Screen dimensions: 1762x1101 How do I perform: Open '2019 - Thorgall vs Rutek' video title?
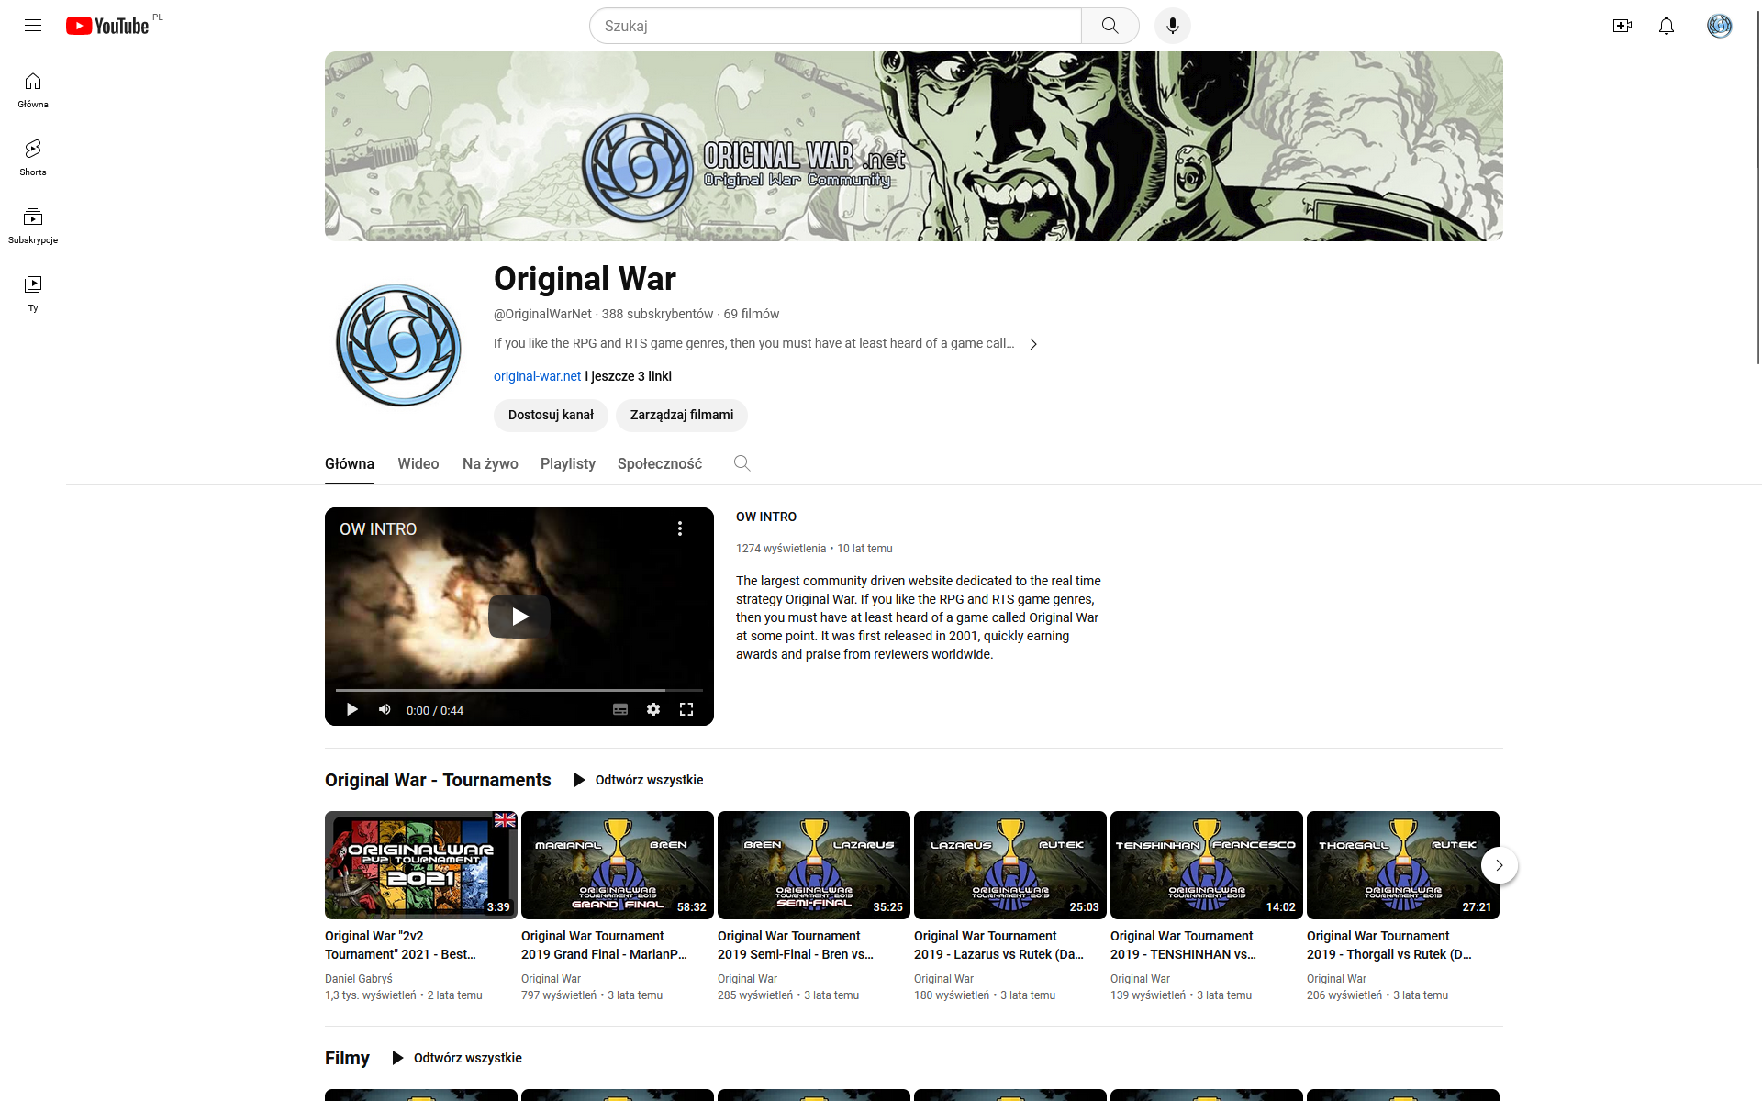pos(1389,945)
